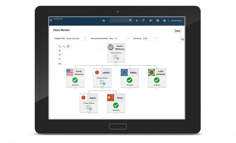Select the China node title

(120, 98)
